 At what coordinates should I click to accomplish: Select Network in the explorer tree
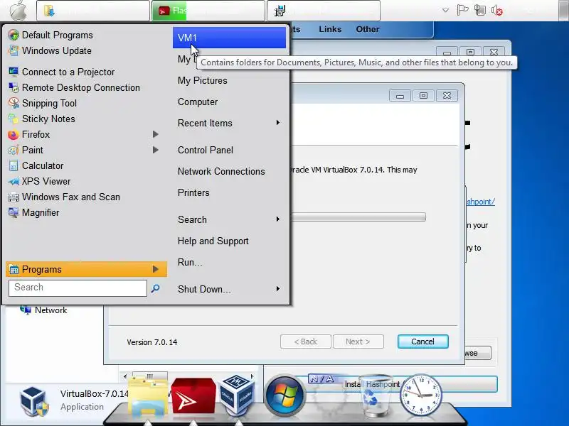click(x=50, y=310)
